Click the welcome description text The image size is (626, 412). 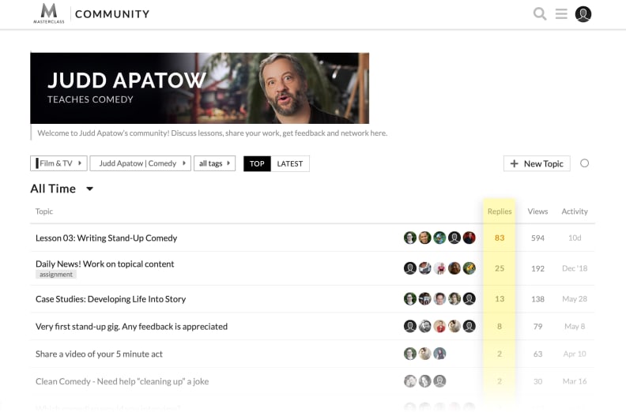pyautogui.click(x=213, y=133)
